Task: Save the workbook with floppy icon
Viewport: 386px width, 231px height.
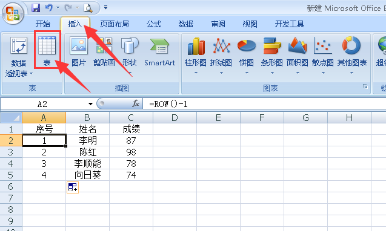Action: point(36,8)
